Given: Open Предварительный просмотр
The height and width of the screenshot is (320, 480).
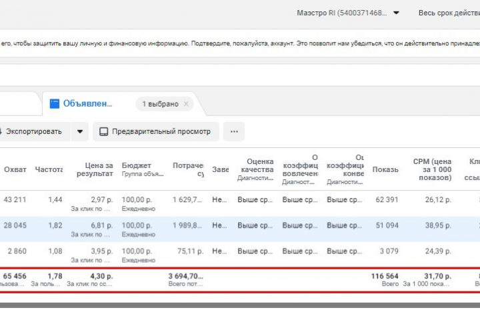Looking at the screenshot, I should tap(156, 131).
